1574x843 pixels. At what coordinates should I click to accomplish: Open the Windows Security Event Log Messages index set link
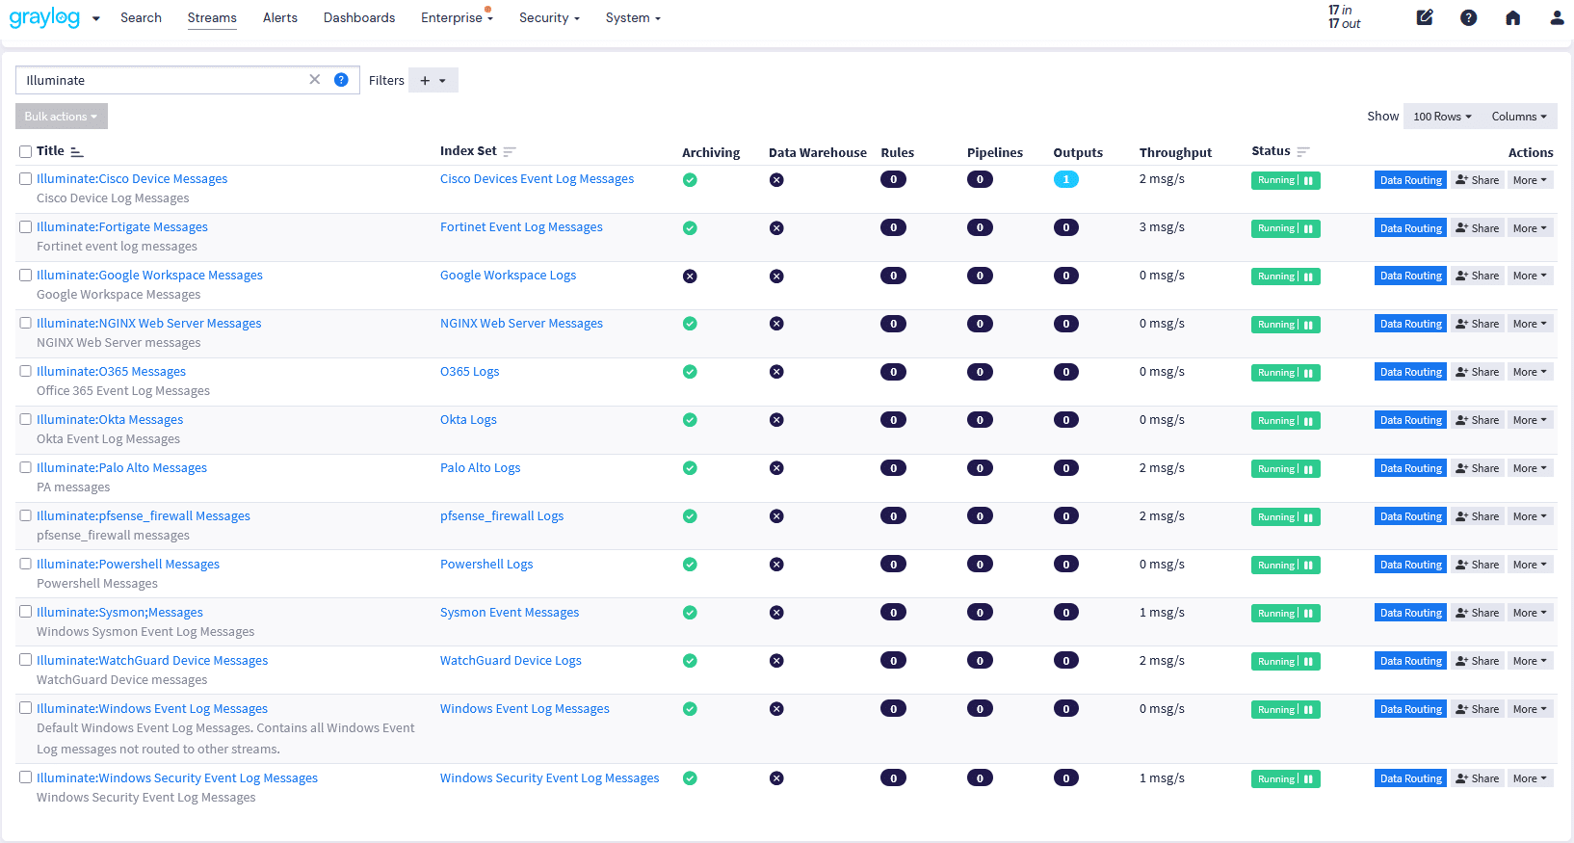tap(549, 778)
